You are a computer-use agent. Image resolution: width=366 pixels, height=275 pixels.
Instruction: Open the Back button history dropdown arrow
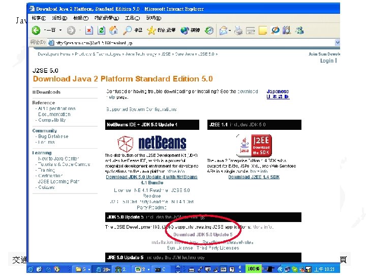pos(60,30)
